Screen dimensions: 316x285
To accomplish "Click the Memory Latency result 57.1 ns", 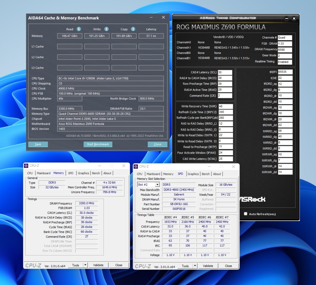I will 151,36.
